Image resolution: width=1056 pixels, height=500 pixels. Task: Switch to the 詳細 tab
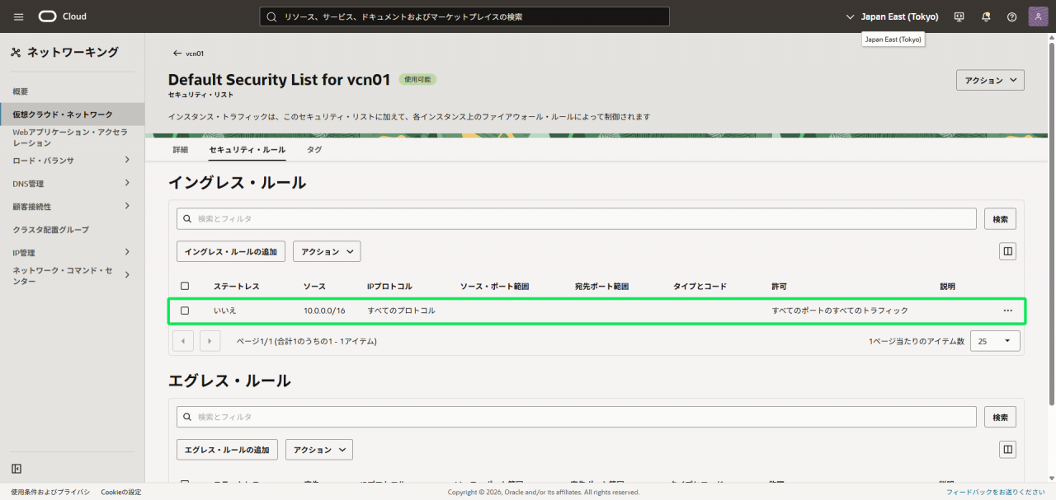click(180, 150)
